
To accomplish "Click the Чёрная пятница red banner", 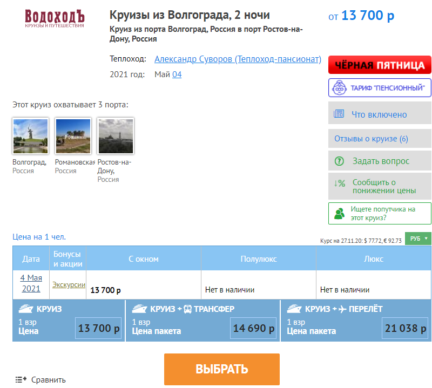I will click(x=380, y=65).
